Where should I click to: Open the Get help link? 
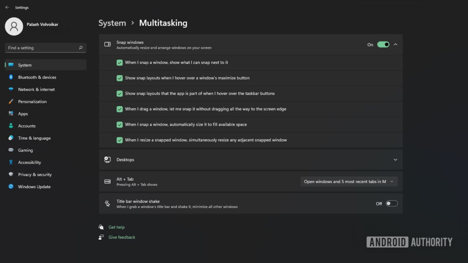click(x=117, y=227)
